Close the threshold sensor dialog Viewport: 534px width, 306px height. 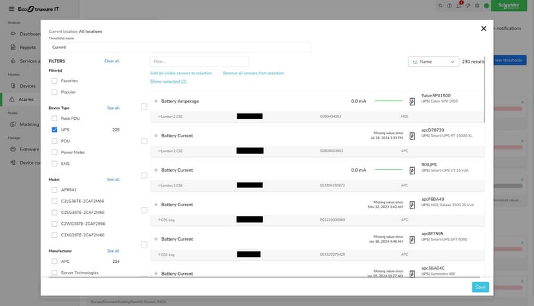483,28
